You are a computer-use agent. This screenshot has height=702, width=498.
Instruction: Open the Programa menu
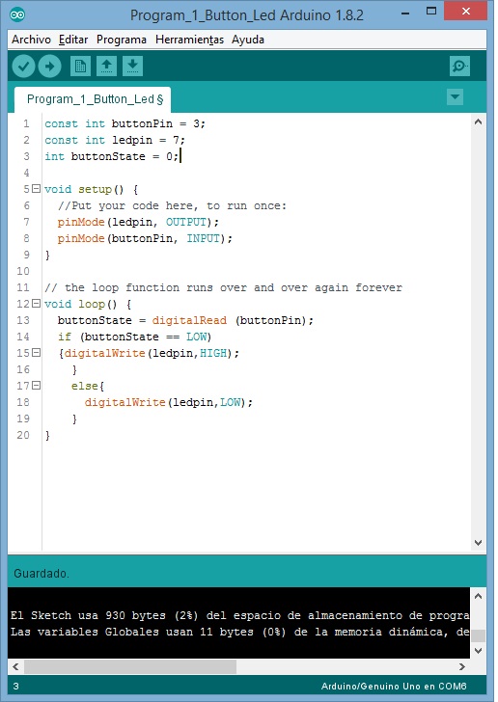(122, 40)
